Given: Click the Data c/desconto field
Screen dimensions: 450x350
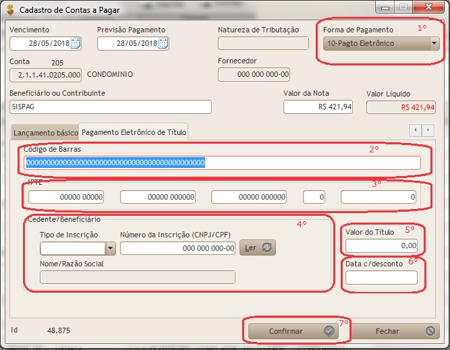Looking at the screenshot, I should tap(381, 277).
